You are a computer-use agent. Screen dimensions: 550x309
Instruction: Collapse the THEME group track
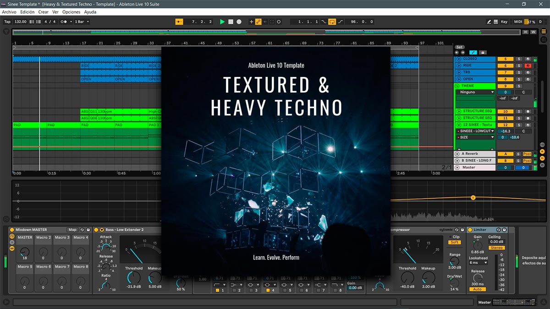[457, 86]
